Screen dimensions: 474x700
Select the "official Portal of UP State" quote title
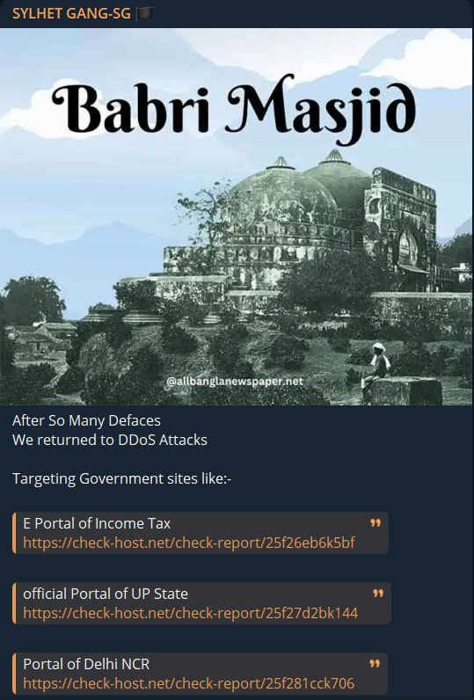click(106, 594)
